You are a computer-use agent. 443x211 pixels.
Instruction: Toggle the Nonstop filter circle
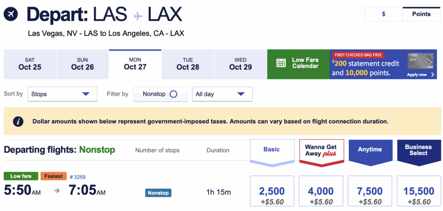tap(173, 94)
